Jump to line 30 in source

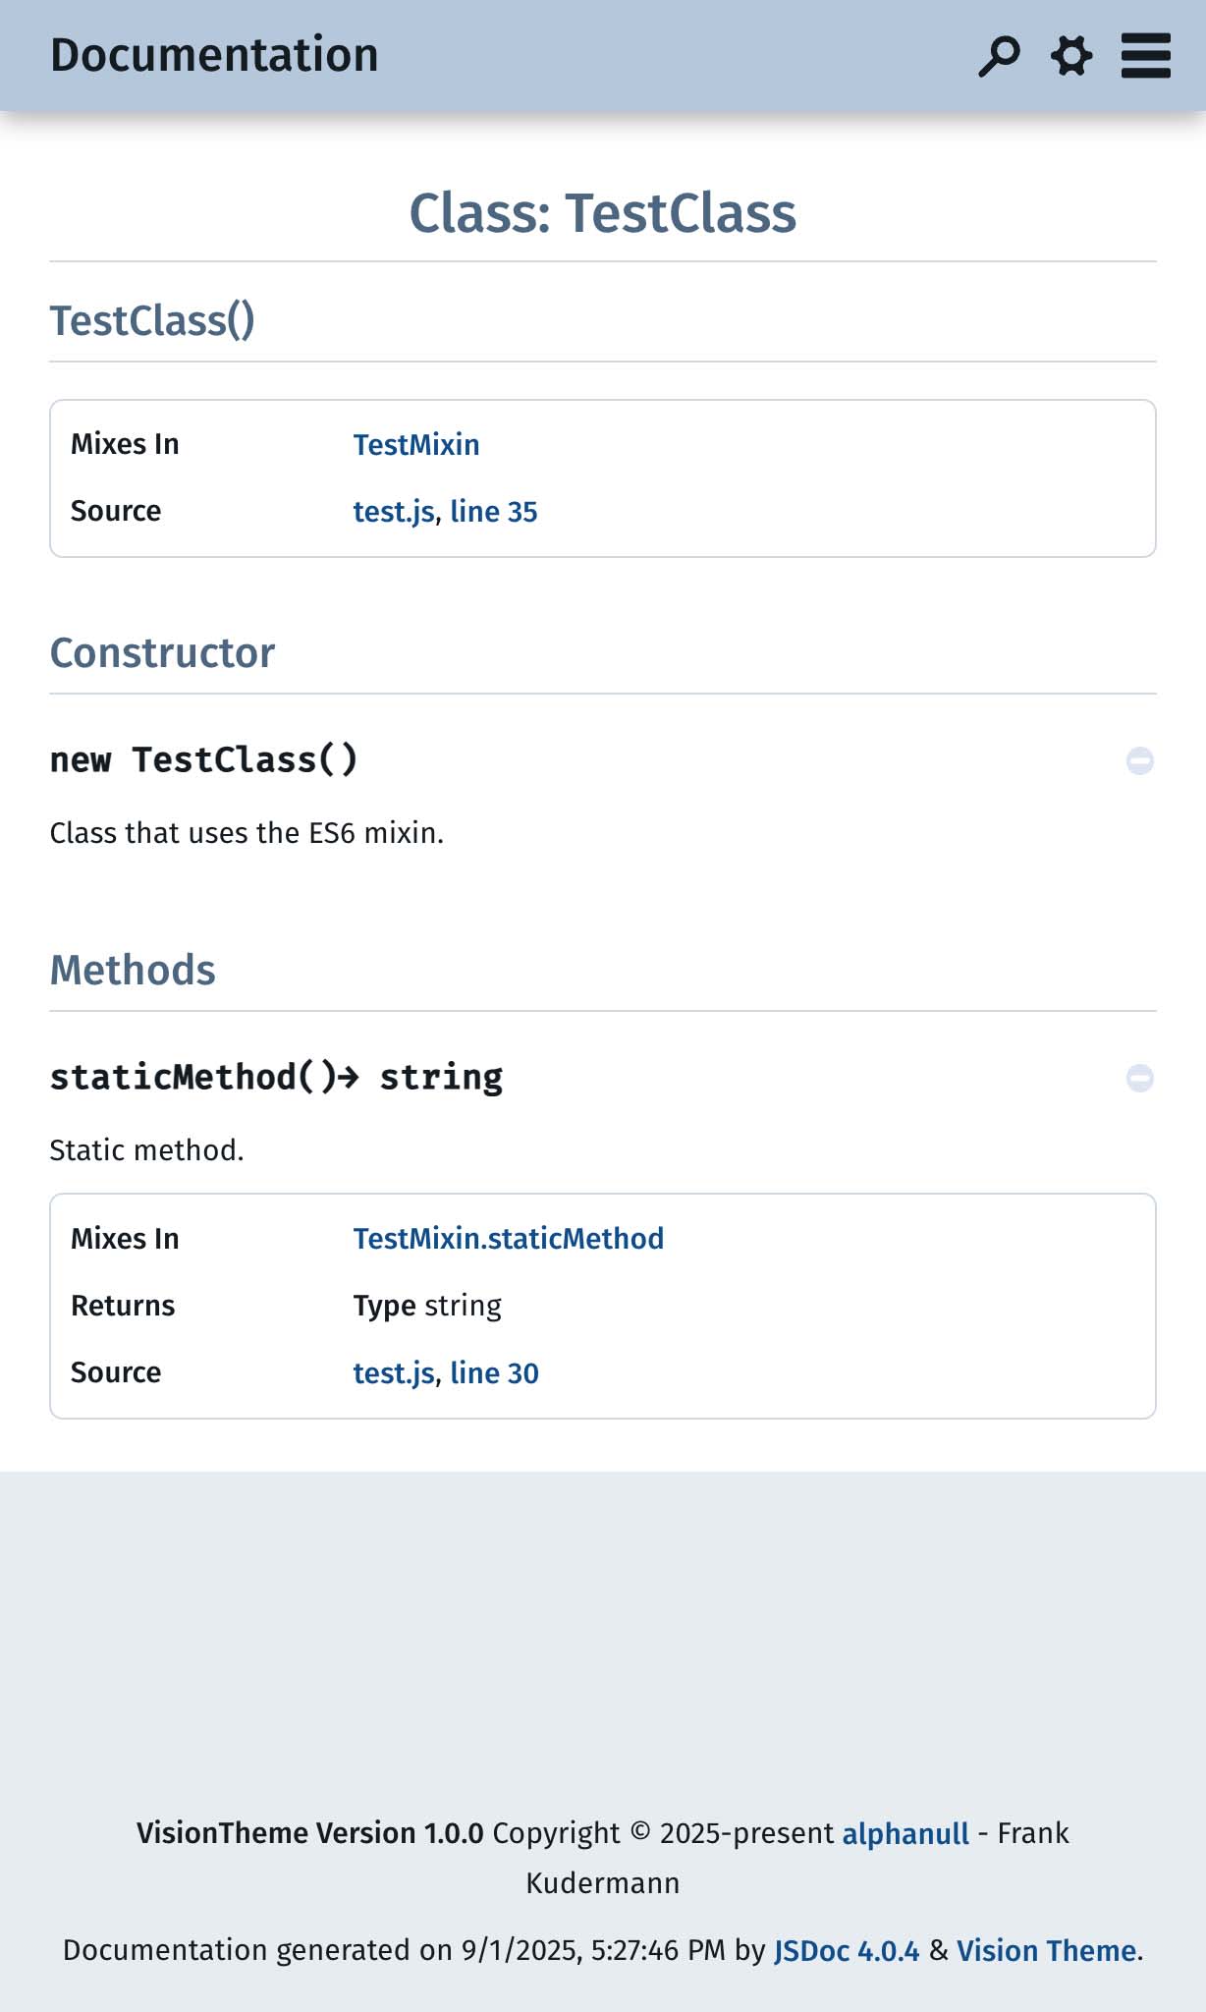495,1373
